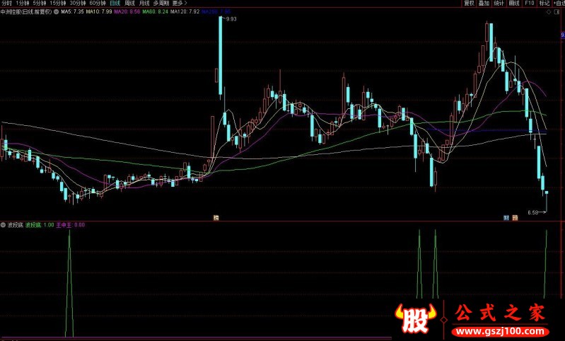Click the panel layout icon at chart top-right
This screenshot has height=341, width=565.
click(x=555, y=12)
